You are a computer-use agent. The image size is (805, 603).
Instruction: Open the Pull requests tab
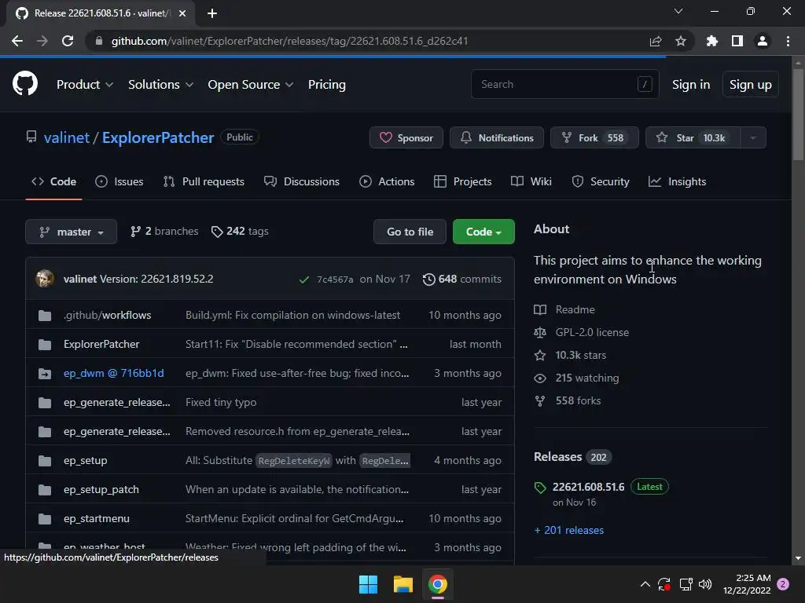[x=204, y=181]
